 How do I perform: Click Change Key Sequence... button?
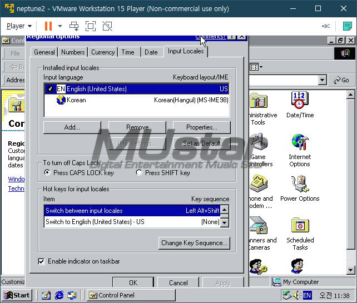click(x=194, y=243)
